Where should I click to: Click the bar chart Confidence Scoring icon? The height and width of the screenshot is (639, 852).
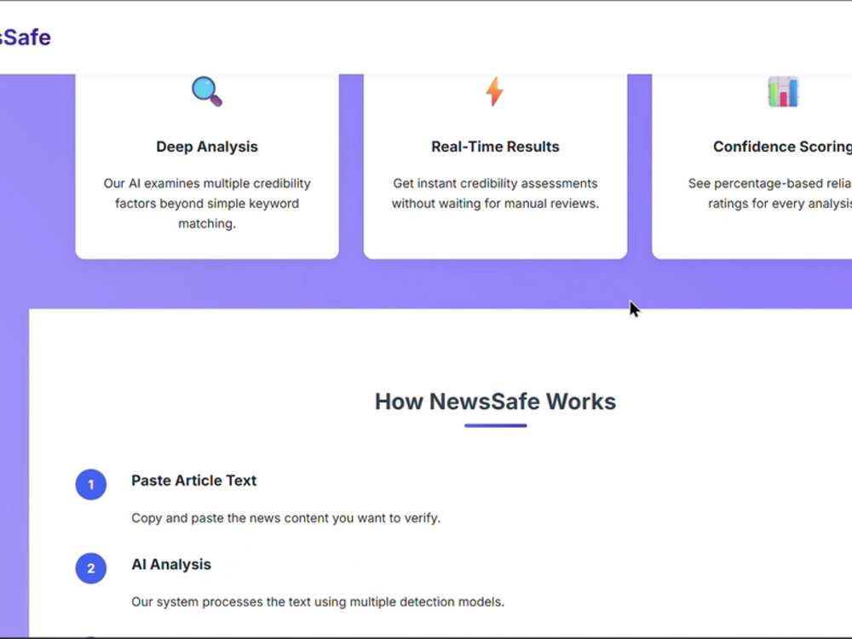(x=783, y=91)
